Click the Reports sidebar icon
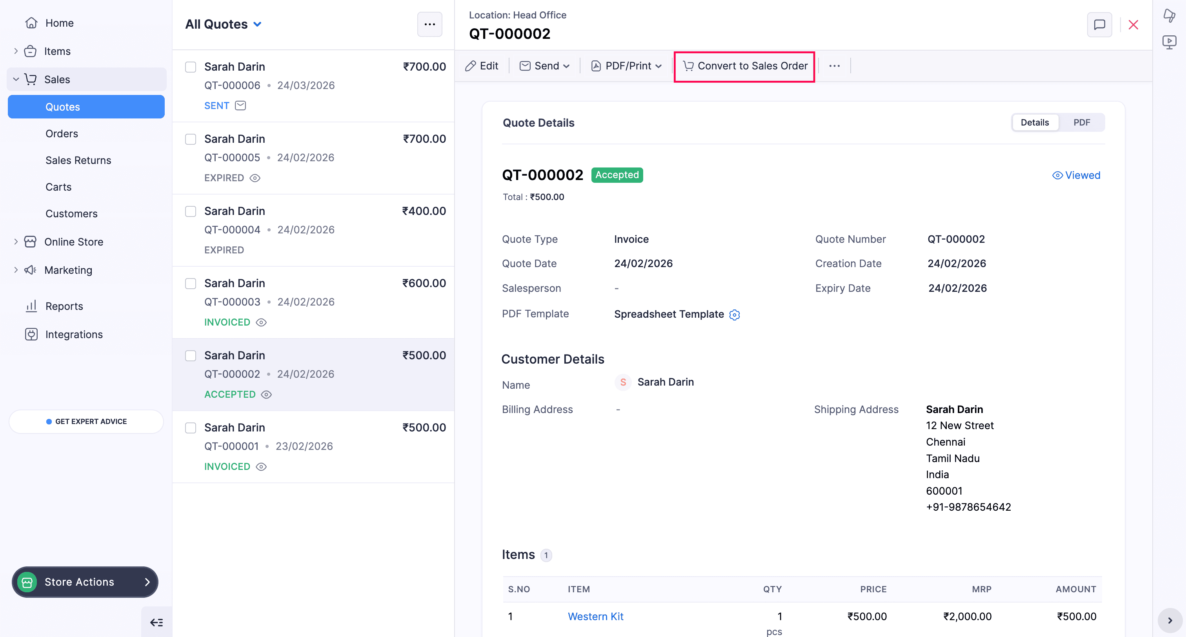Screen dimensions: 1186x637 point(30,306)
